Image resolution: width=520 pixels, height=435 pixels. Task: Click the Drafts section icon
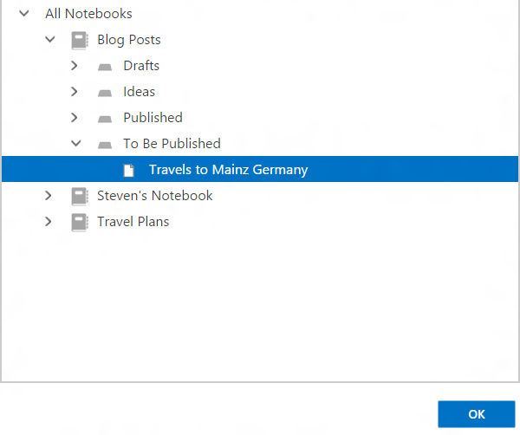pyautogui.click(x=105, y=66)
